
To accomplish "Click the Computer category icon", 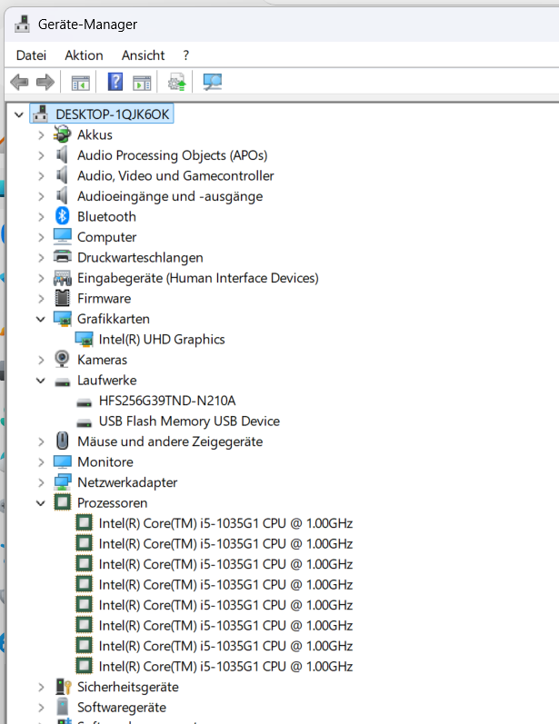I will click(63, 236).
